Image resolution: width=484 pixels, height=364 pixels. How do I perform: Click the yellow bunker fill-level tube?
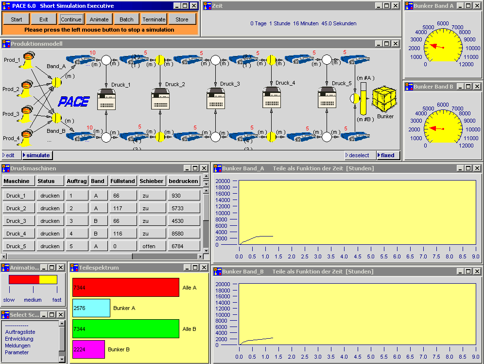(363, 99)
